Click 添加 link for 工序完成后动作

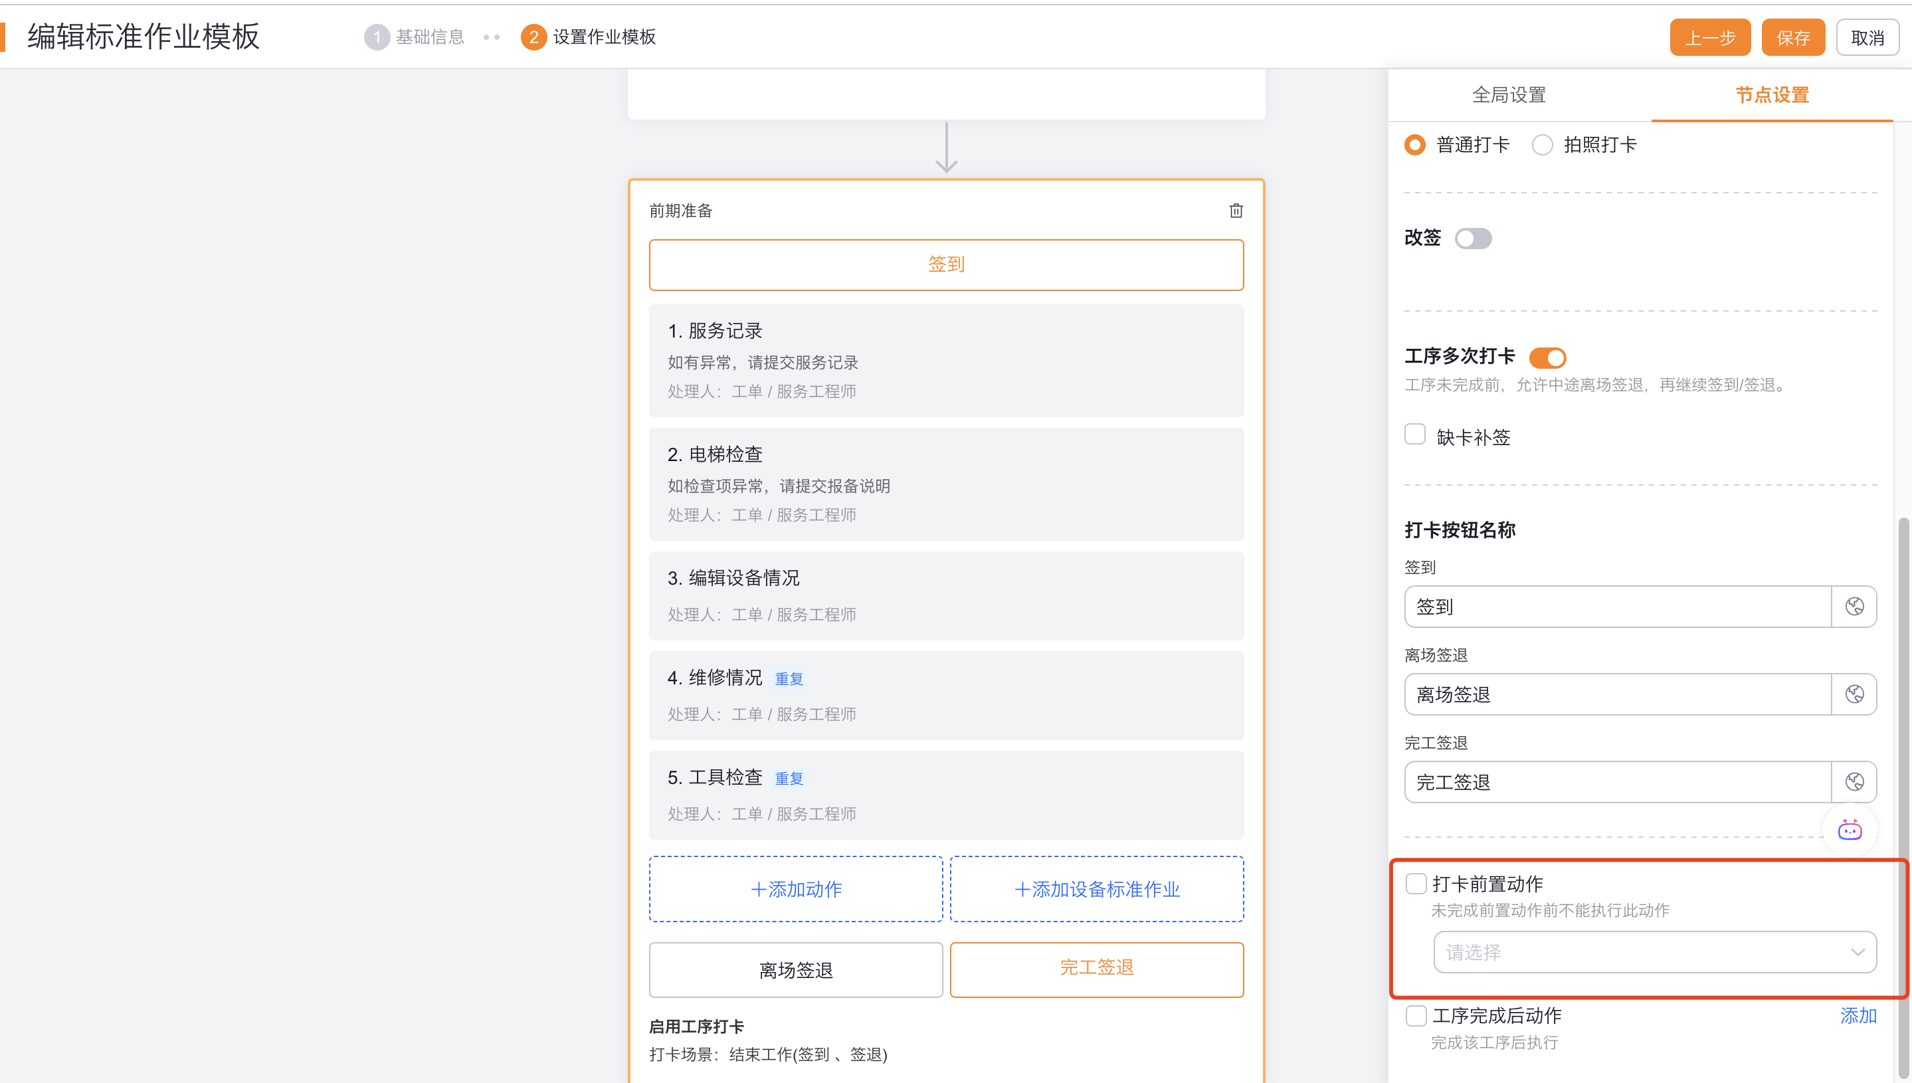(x=1858, y=1015)
